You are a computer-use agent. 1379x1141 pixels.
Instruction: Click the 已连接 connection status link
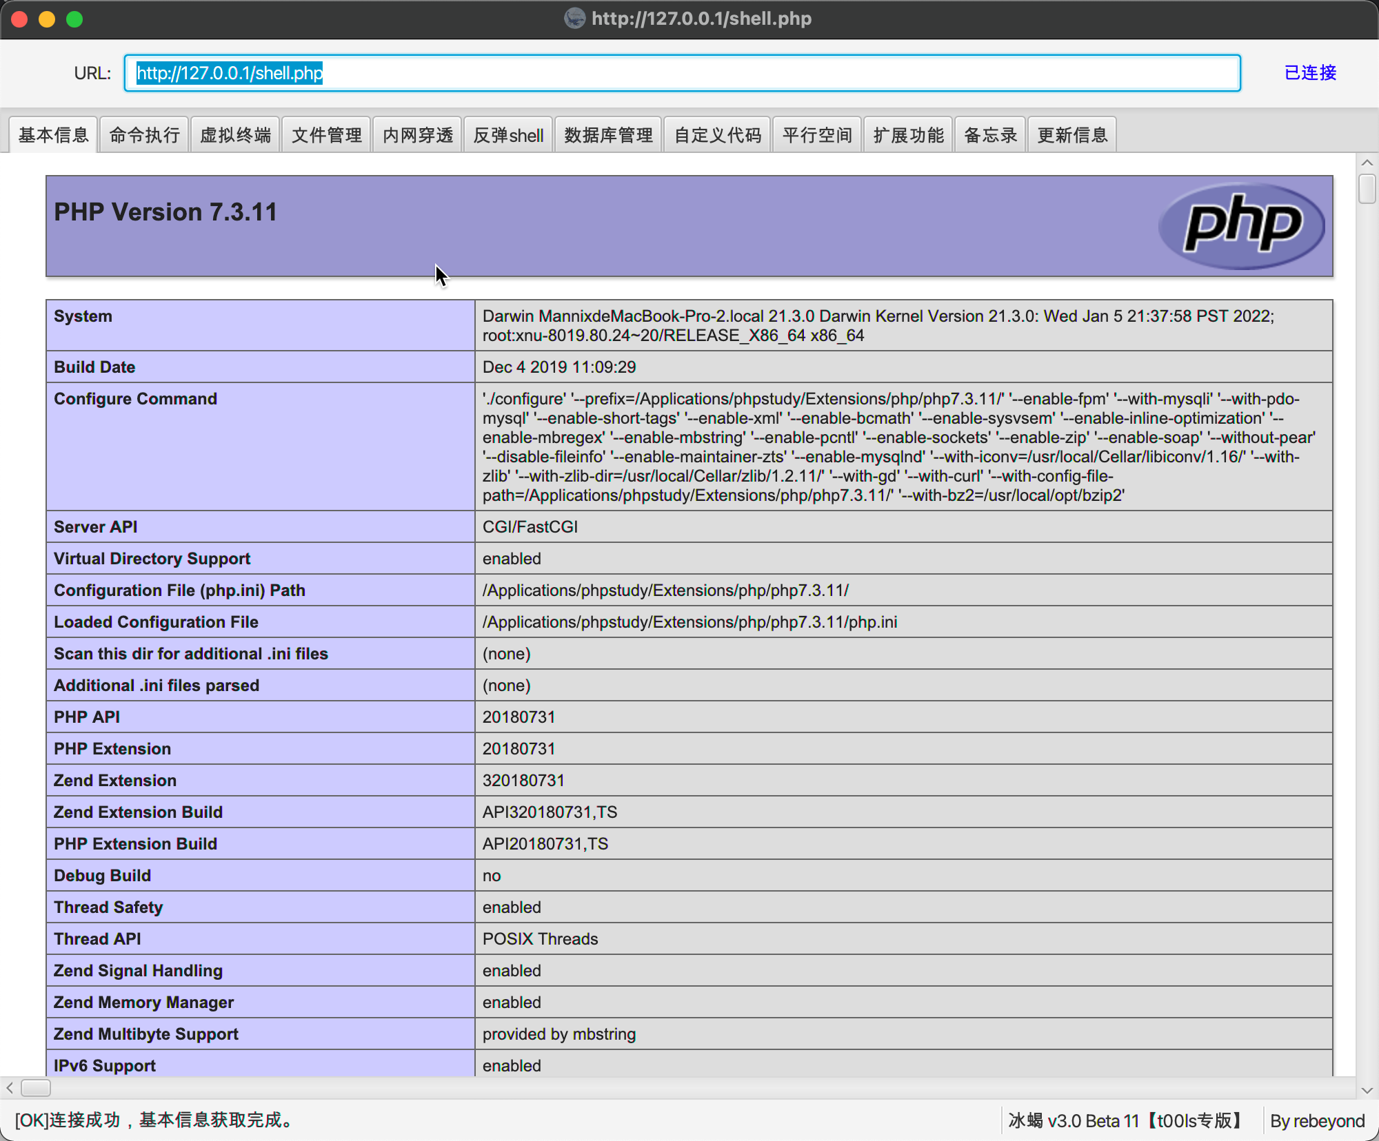pos(1309,73)
